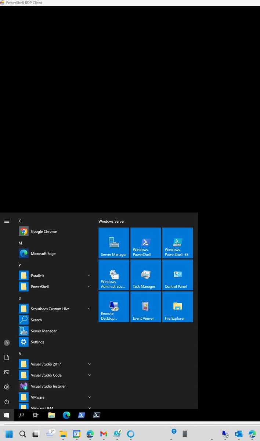Viewport: 260px width, 441px height.
Task: Expand the VMware DEM folder
Action: (x=89, y=408)
